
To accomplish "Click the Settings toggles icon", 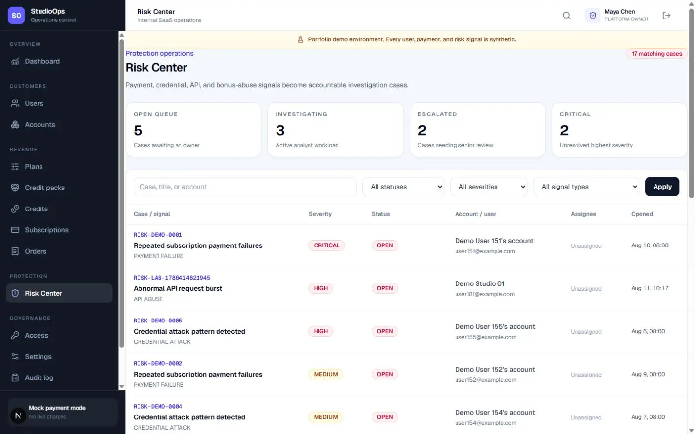I will point(15,357).
